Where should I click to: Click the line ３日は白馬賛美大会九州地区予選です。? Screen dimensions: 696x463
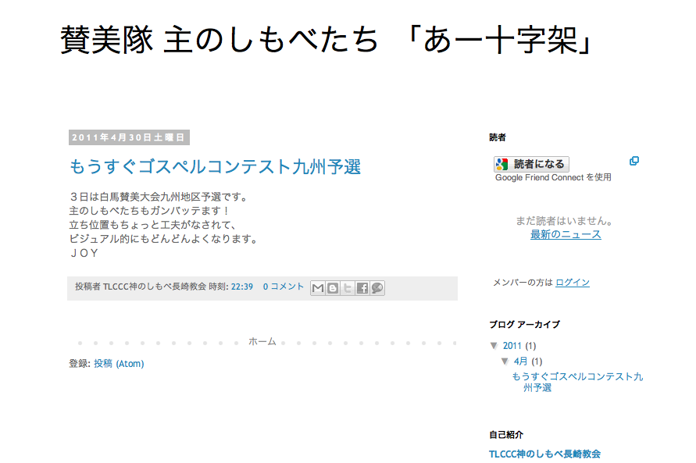coord(159,197)
